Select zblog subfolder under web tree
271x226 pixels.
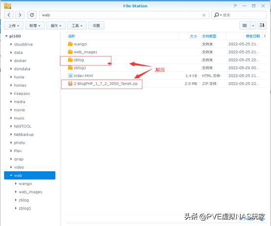pyautogui.click(x=23, y=200)
